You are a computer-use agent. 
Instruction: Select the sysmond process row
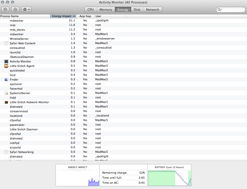point(124,84)
